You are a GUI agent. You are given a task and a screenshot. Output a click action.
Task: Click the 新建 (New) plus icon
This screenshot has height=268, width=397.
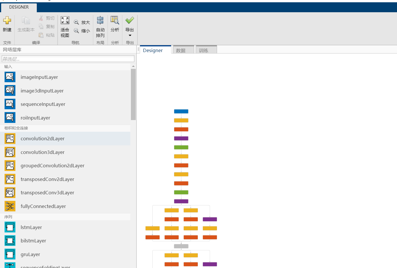pyautogui.click(x=7, y=20)
